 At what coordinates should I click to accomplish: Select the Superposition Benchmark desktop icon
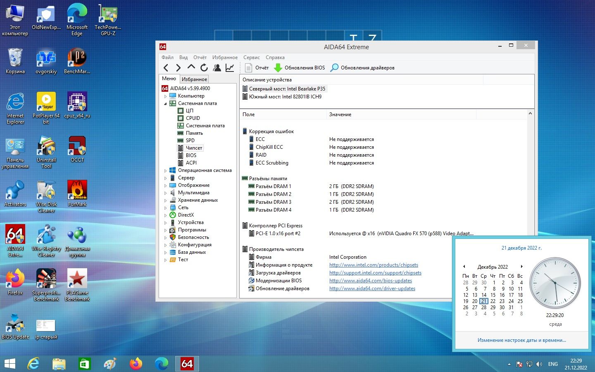click(x=46, y=285)
